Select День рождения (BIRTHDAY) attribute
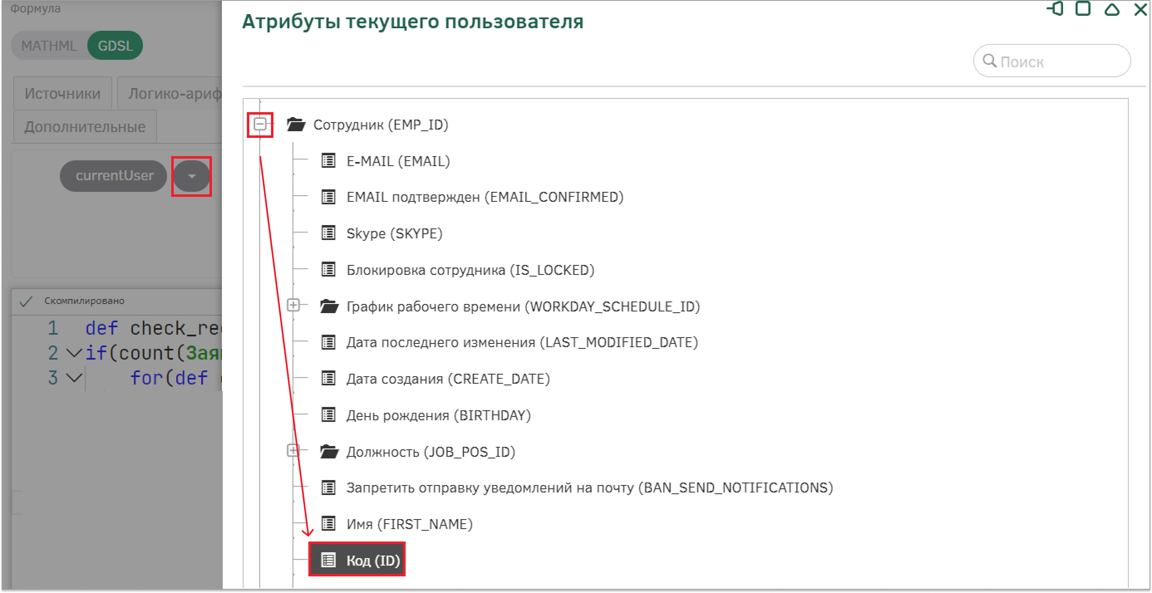The height and width of the screenshot is (593, 1152). coord(438,416)
